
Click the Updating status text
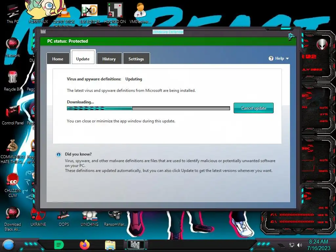tap(134, 79)
